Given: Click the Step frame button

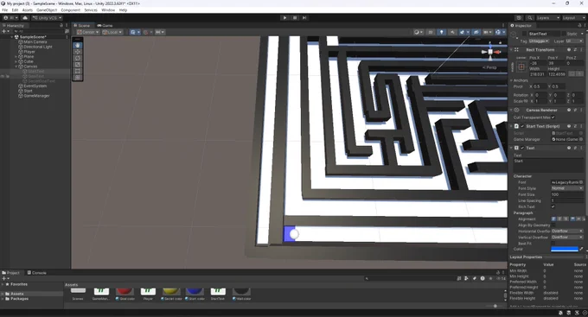Looking at the screenshot, I should [x=304, y=17].
